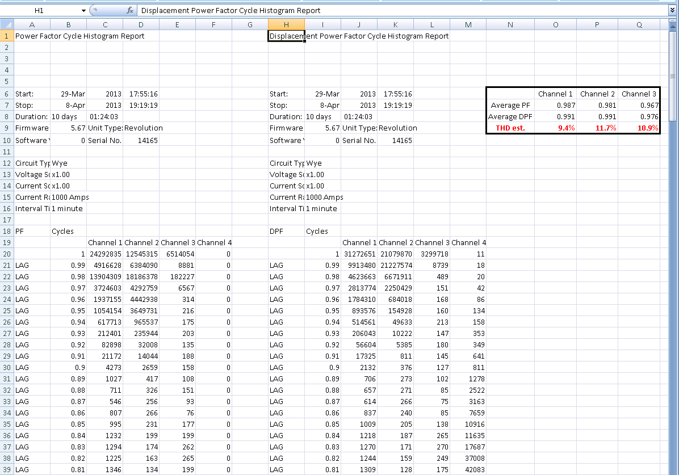Click the Unit Type Revolution cell
Viewport: 679px width, 475px height.
[141, 128]
